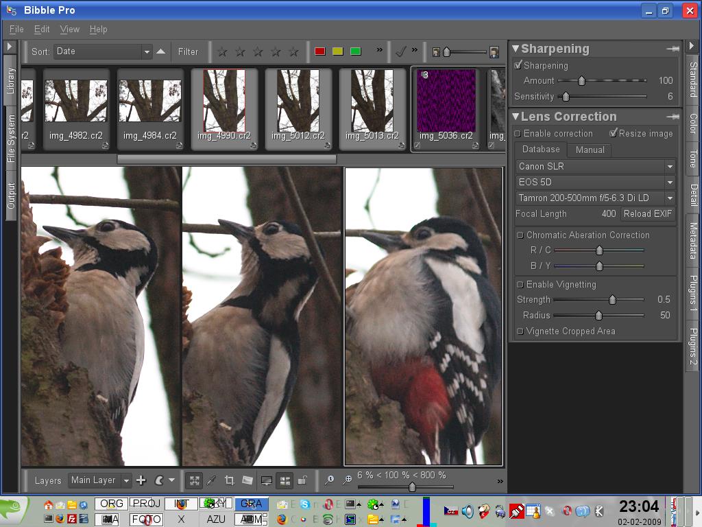Viewport: 702px width, 527px height.
Task: Open the File menu
Action: pyautogui.click(x=16, y=29)
